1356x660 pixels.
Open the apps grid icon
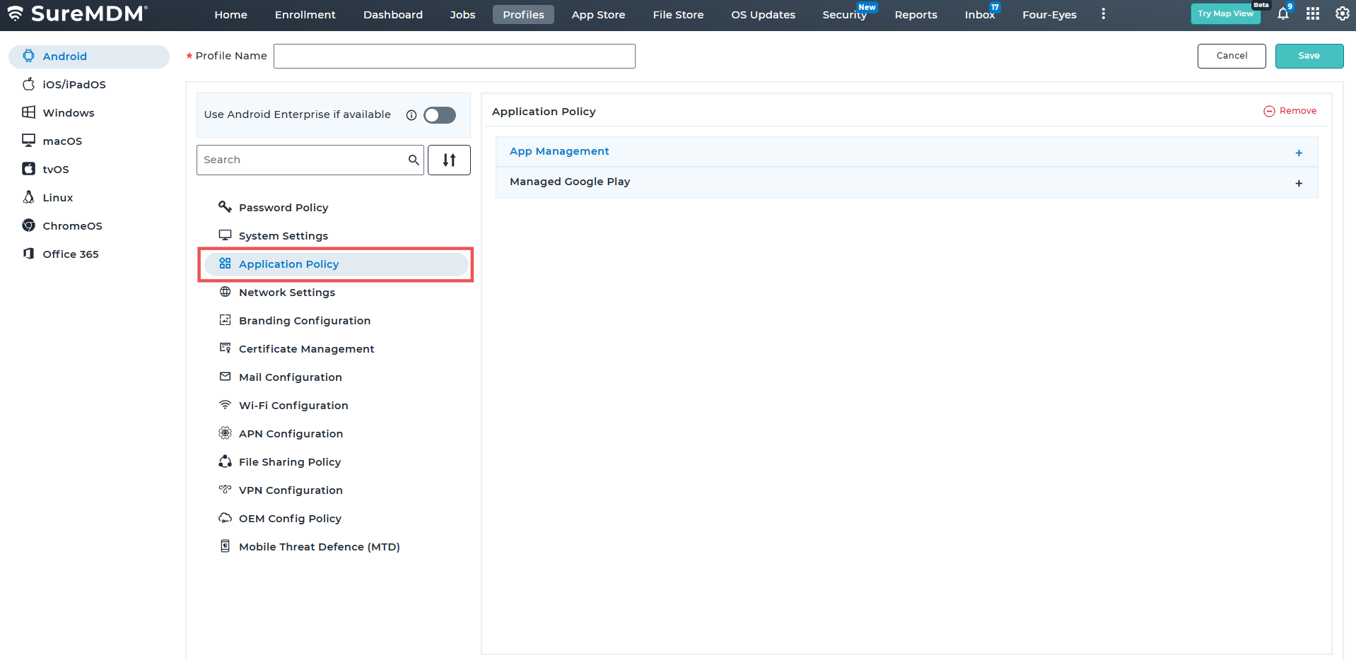coord(1312,14)
